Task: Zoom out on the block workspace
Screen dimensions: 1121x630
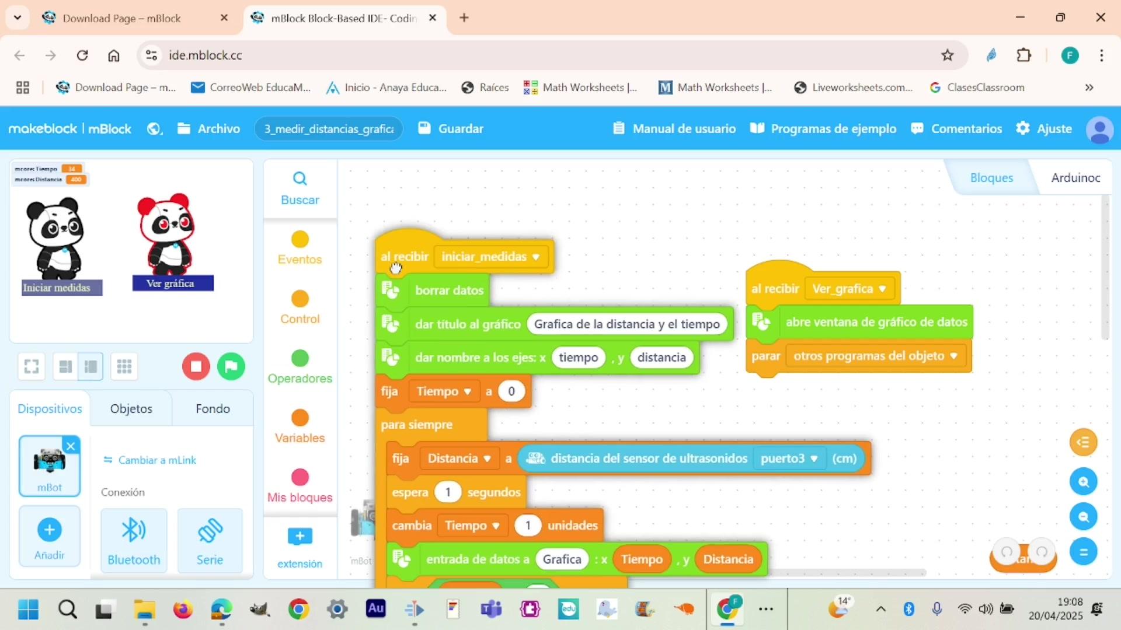Action: click(x=1084, y=517)
